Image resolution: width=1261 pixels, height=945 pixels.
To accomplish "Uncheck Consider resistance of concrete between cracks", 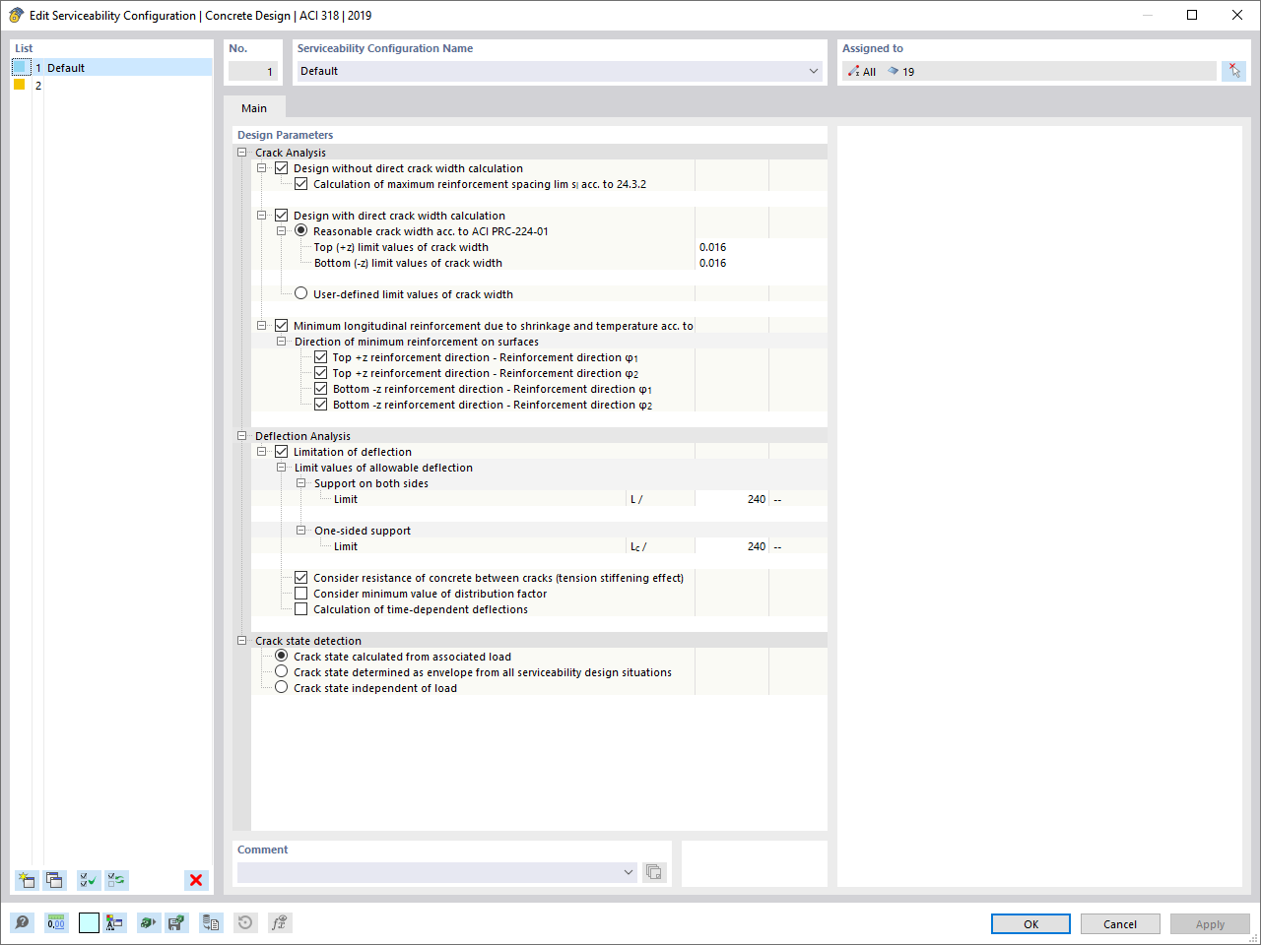I will [301, 578].
